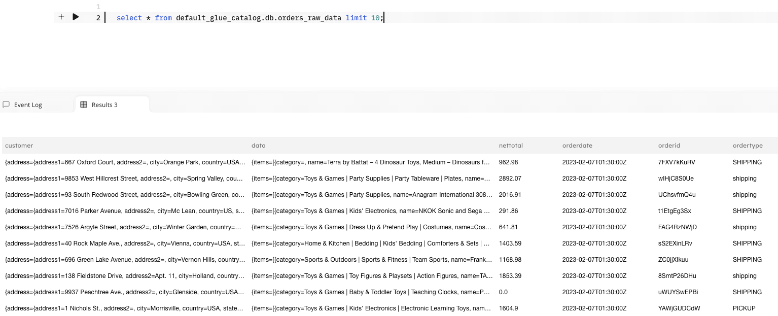
Task: Select line number 2 in the editor
Action: [98, 18]
